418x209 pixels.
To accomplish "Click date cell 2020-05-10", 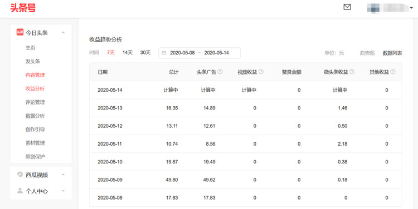I will [110, 162].
